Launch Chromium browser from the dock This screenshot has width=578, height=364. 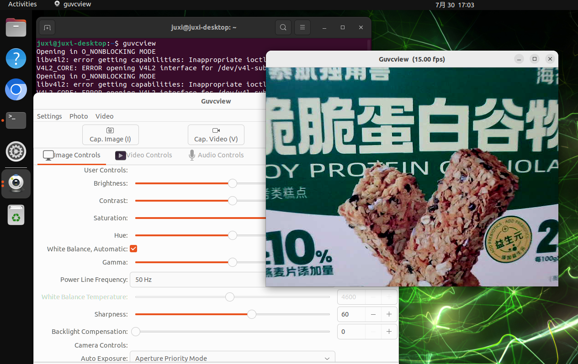click(x=16, y=89)
